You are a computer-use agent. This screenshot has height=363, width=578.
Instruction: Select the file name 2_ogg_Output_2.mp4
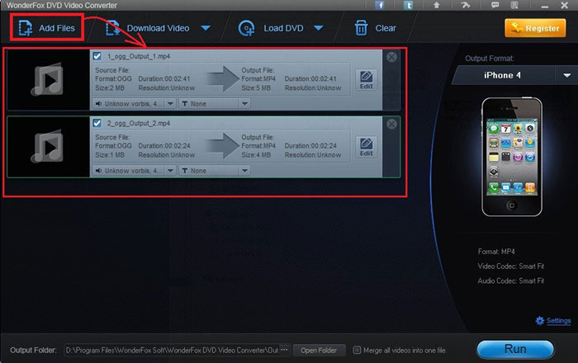pyautogui.click(x=139, y=123)
